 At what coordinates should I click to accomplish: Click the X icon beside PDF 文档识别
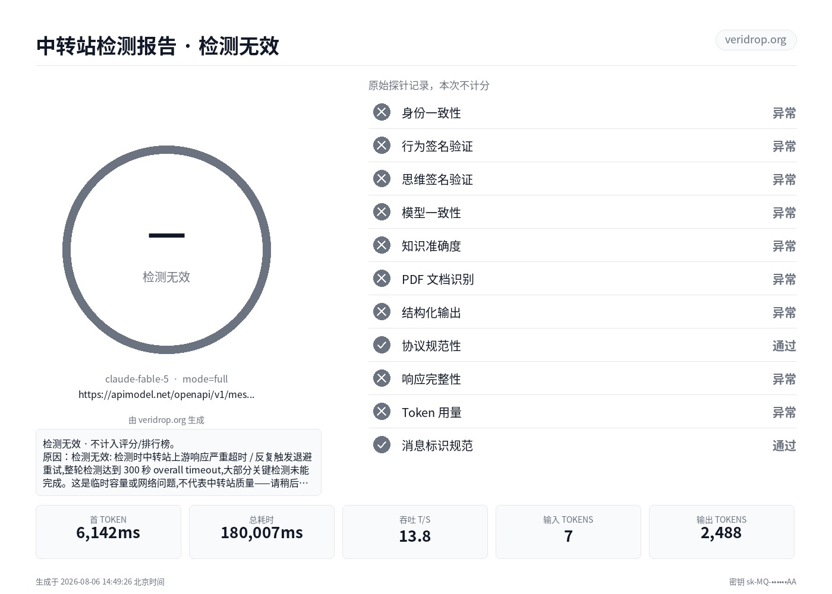(382, 279)
